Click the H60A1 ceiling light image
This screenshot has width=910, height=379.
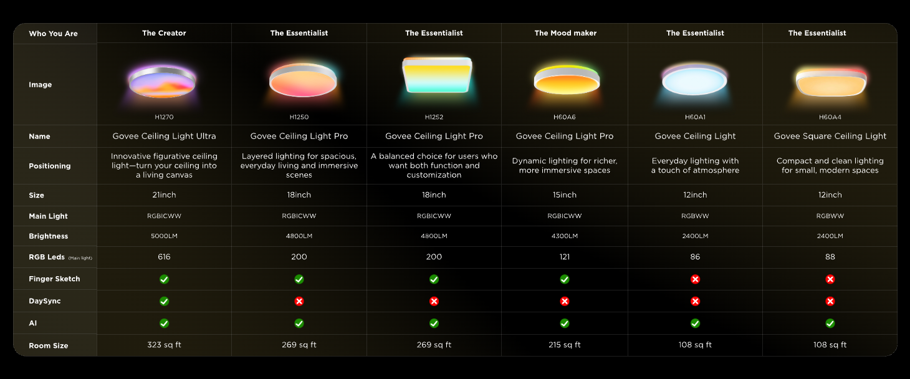(x=694, y=81)
